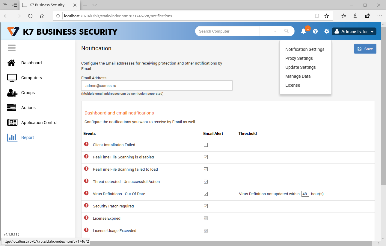Toggle the hamburger sidebar menu icon
Image resolution: width=386 pixels, height=246 pixels.
(x=12, y=48)
